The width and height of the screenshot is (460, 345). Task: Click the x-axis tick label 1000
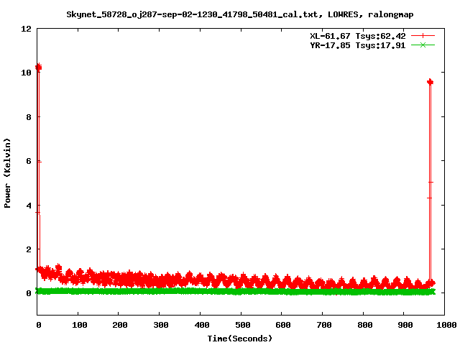pyautogui.click(x=446, y=325)
